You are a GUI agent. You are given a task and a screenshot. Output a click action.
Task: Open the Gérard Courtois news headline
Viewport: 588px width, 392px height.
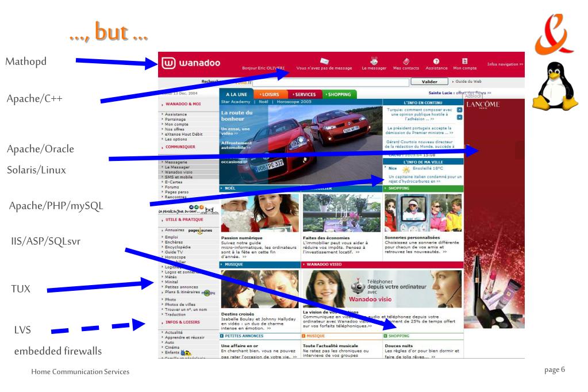coord(419,144)
